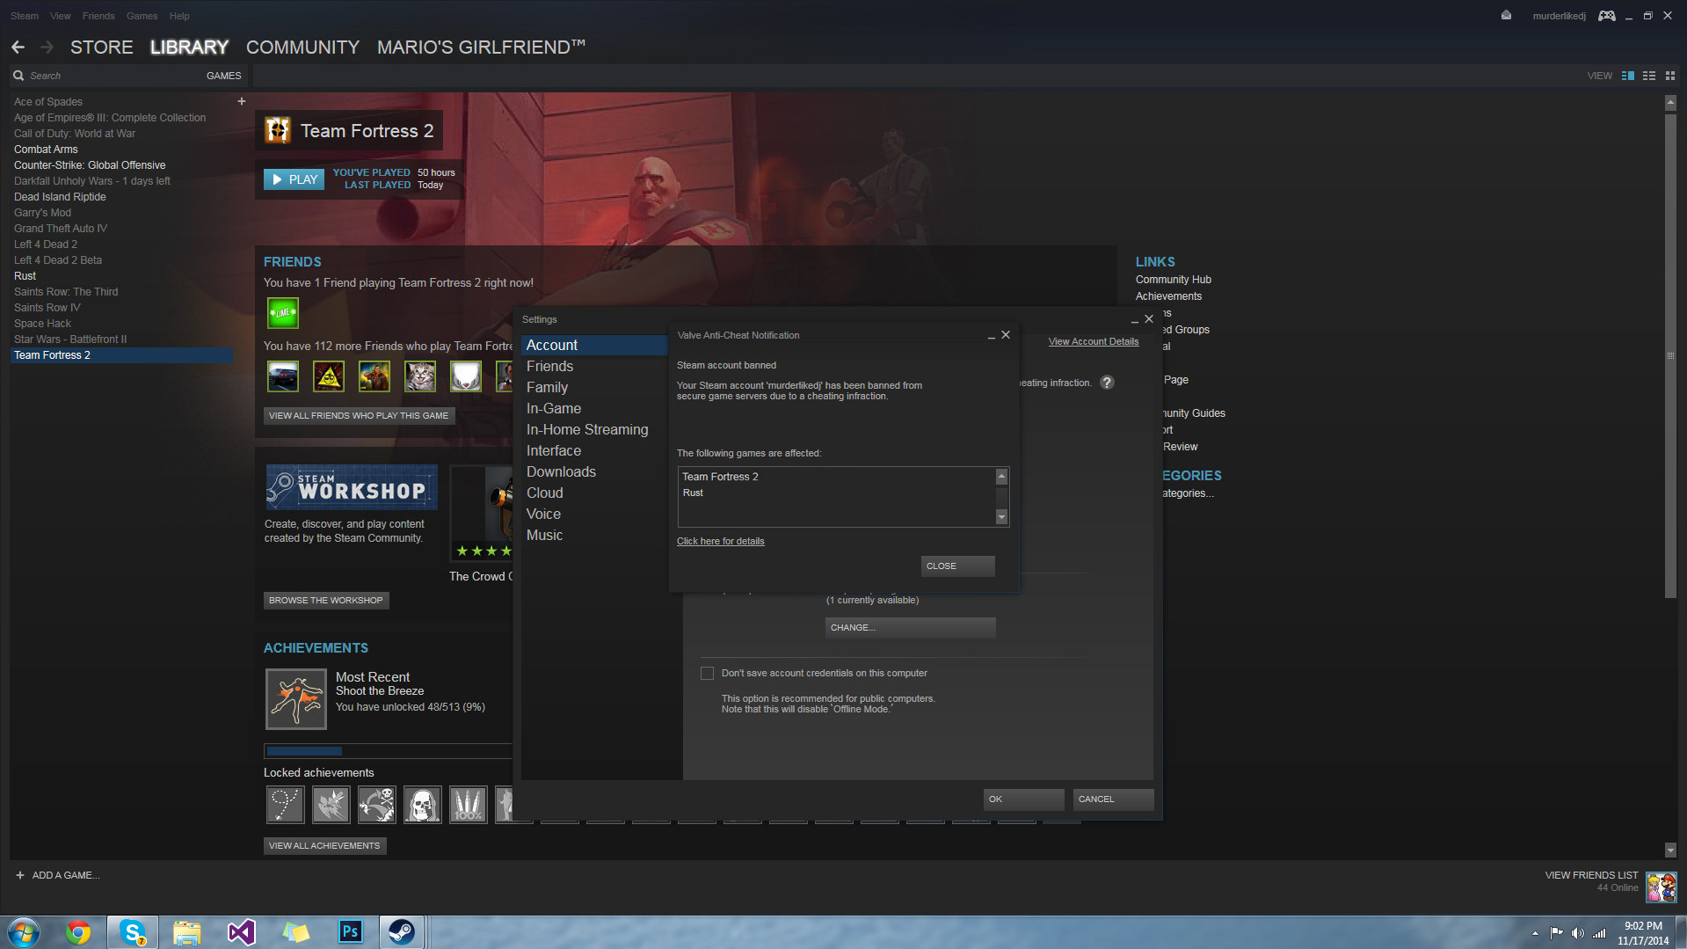Image resolution: width=1687 pixels, height=949 pixels.
Task: Open the profile avatar near View Friends List
Action: [x=1661, y=887]
